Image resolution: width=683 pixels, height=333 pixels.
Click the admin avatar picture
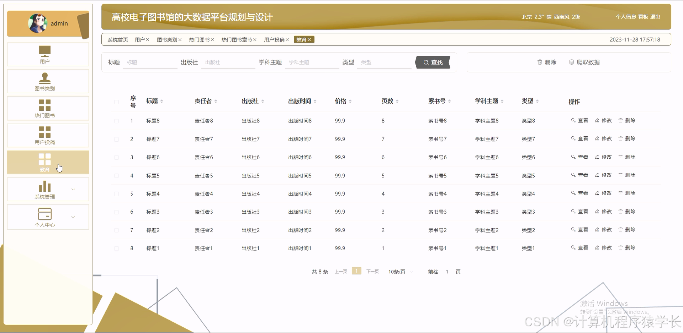38,23
